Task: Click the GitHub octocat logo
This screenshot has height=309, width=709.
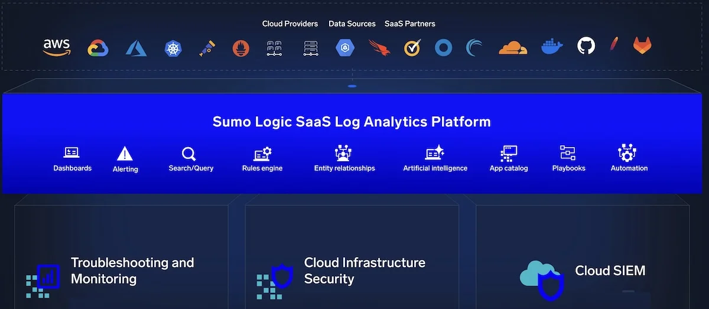Action: 586,46
